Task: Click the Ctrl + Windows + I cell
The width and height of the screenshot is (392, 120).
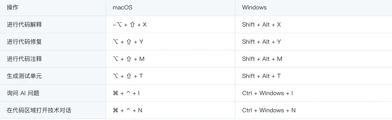Action: pyautogui.click(x=268, y=93)
